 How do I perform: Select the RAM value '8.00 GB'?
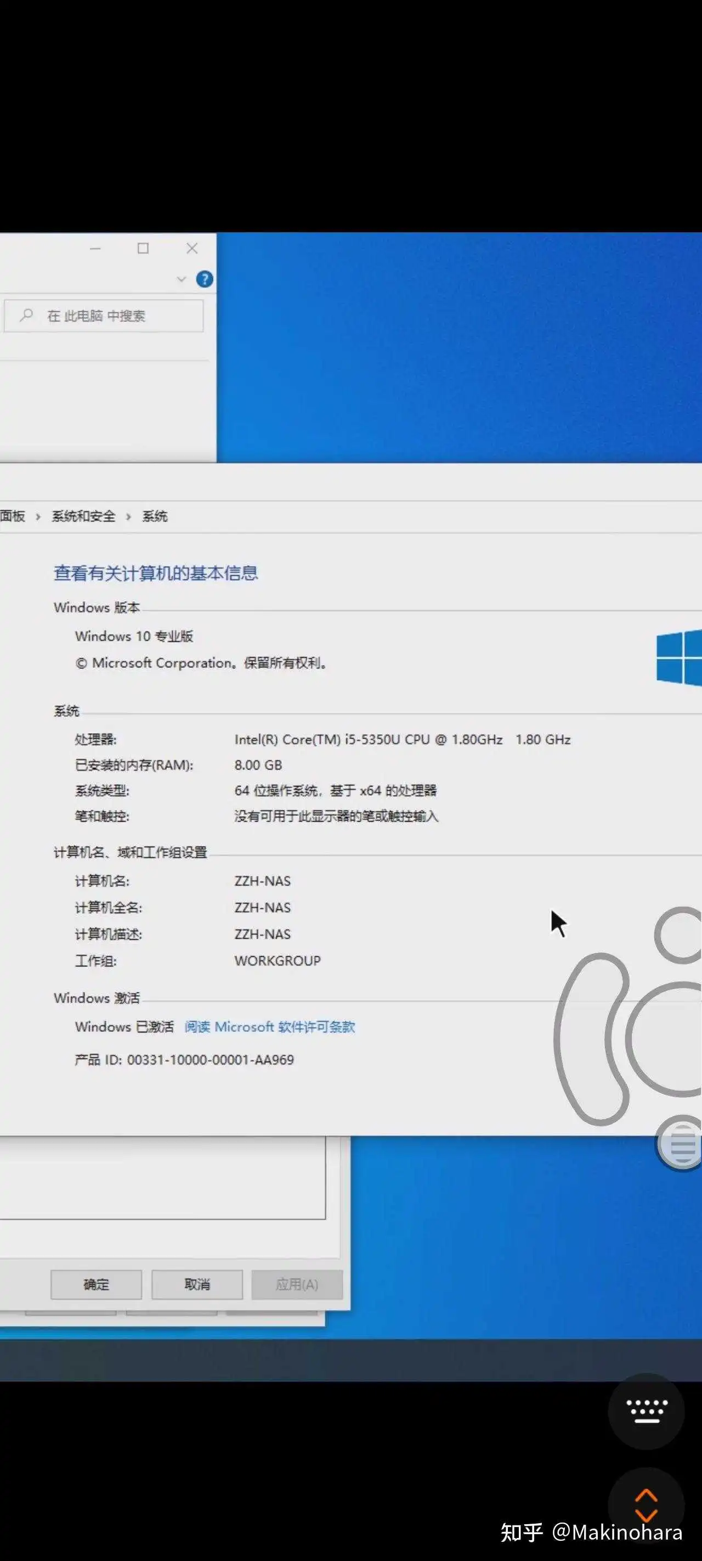pos(258,765)
